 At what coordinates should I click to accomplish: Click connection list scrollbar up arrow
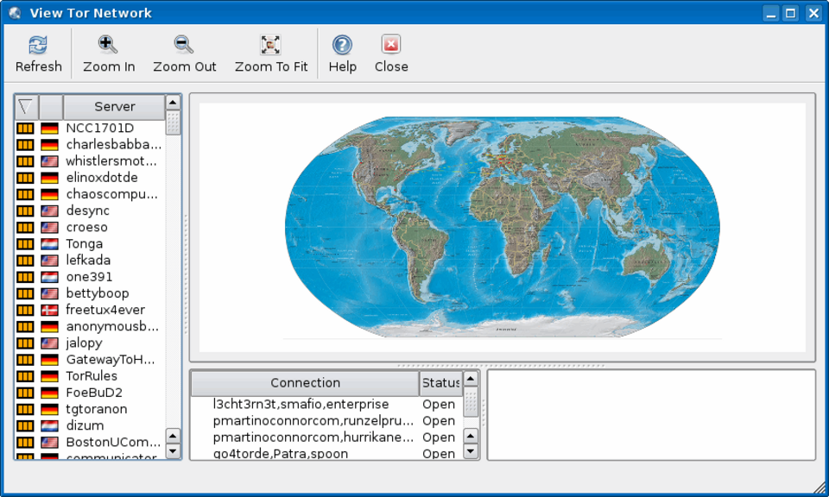click(471, 378)
